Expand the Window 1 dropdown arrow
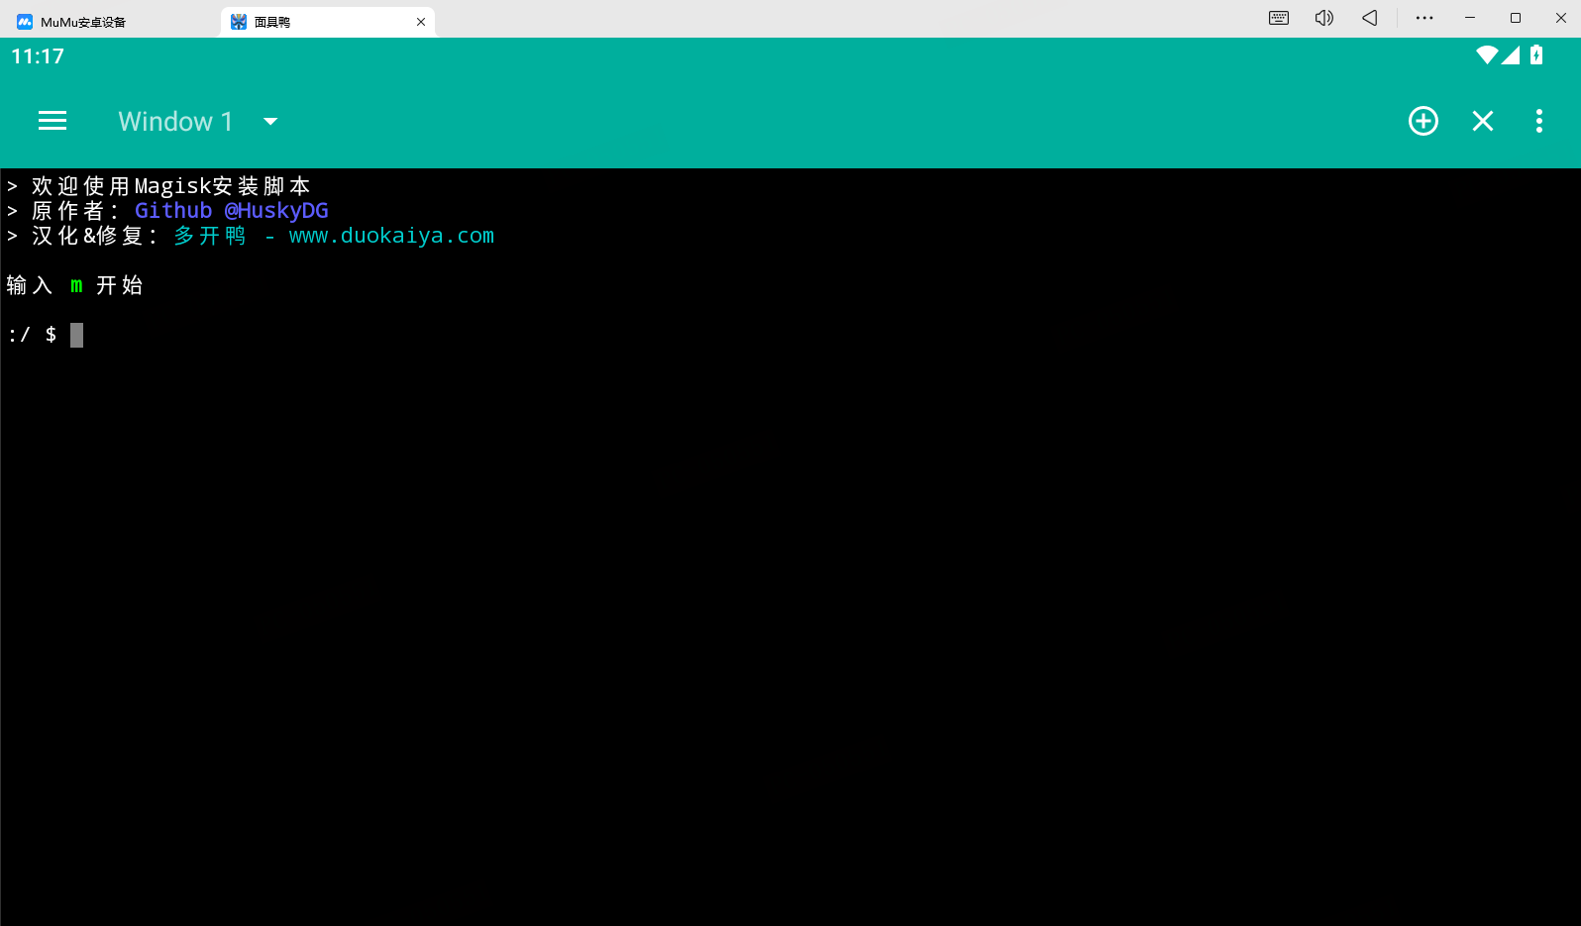The height and width of the screenshot is (926, 1581). pyautogui.click(x=270, y=122)
